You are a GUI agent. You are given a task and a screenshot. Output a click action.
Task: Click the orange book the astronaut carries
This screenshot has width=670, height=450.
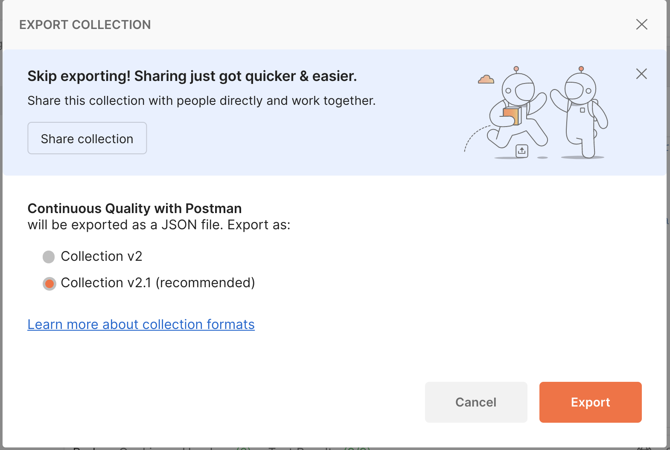pos(511,115)
